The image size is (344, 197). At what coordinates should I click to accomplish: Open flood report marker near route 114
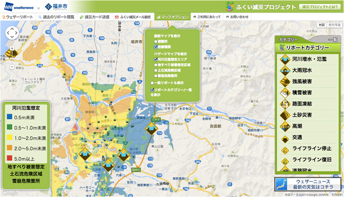[151, 128]
